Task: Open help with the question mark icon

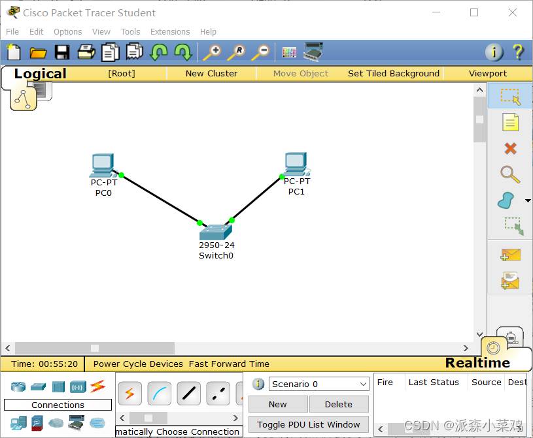Action: (519, 52)
